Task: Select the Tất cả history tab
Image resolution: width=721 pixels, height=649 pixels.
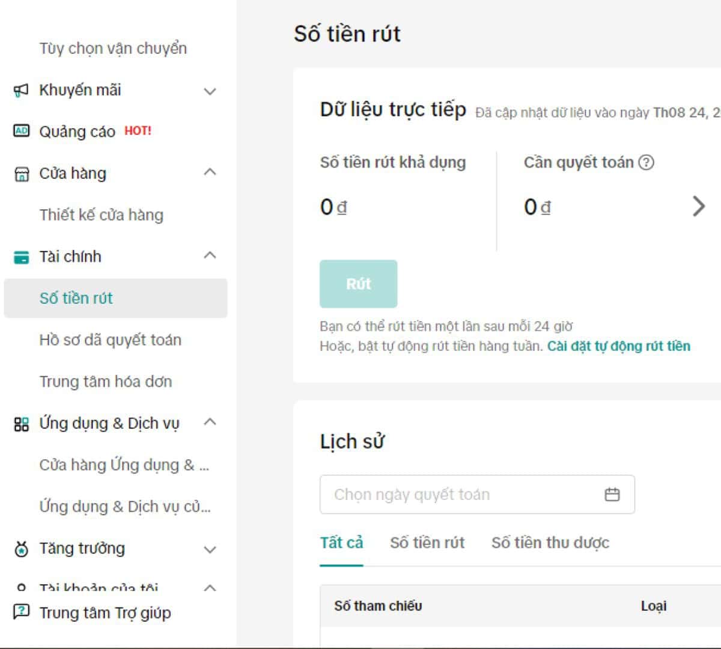Action: click(341, 543)
